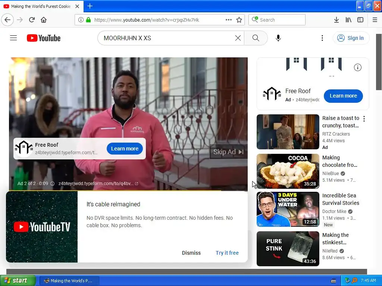The image size is (382, 286).
Task: Click the keyboard icon in system tray
Action: (x=334, y=281)
